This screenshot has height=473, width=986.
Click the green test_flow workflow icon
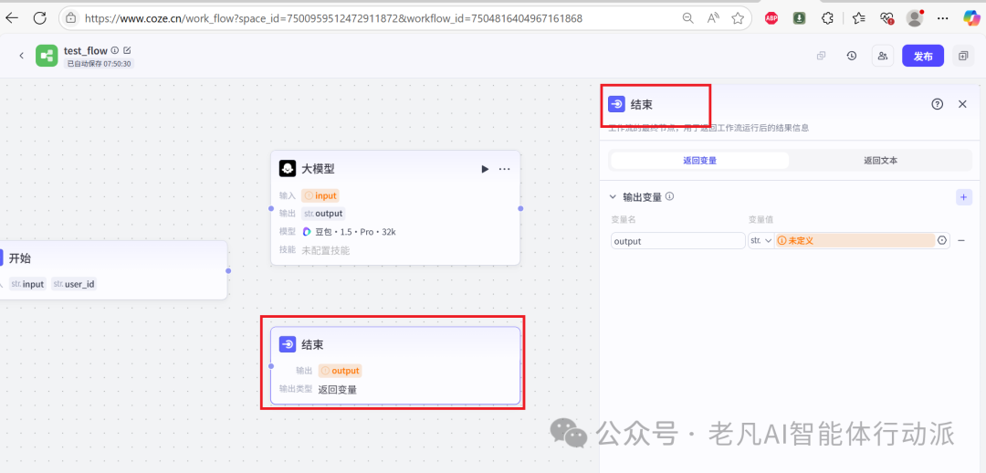(x=47, y=56)
